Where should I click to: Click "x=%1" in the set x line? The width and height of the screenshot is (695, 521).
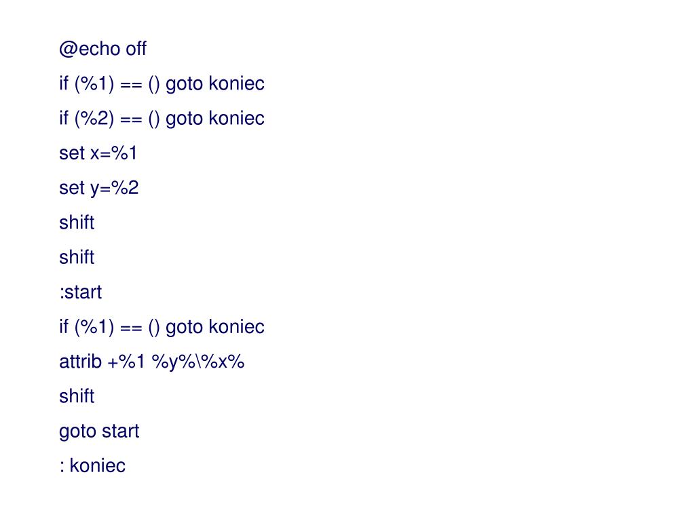[x=113, y=153]
